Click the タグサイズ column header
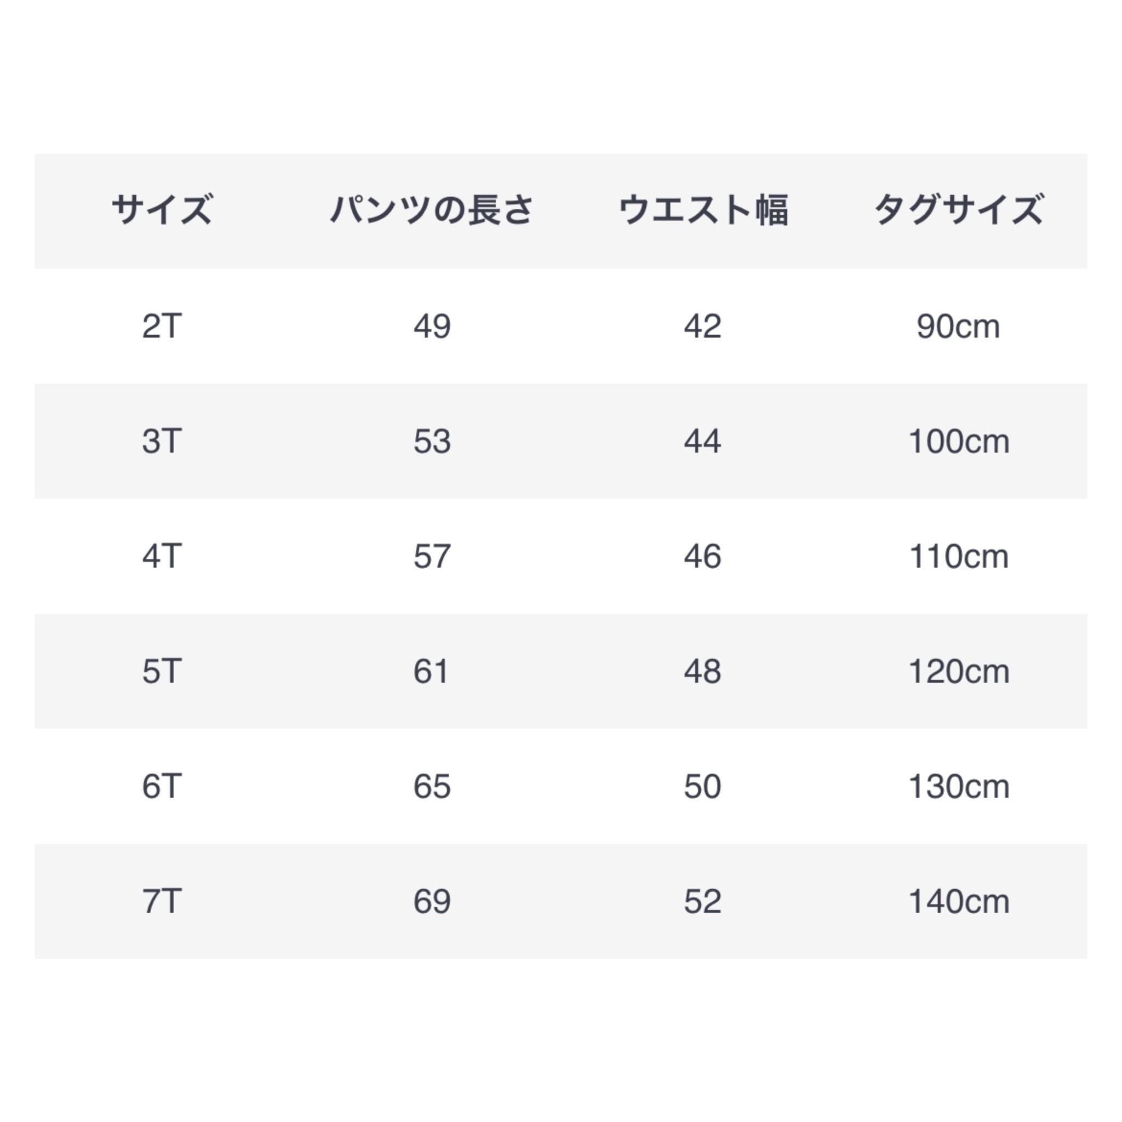The height and width of the screenshot is (1122, 1122). tap(958, 210)
